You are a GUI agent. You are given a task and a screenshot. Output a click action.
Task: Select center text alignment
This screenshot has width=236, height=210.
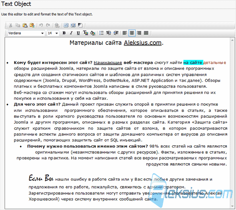click(x=132, y=33)
